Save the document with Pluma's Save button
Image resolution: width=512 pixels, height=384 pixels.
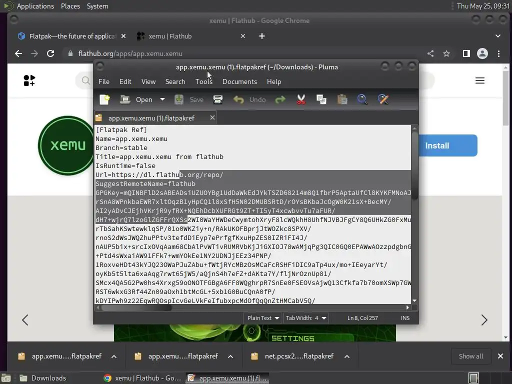pos(189,99)
